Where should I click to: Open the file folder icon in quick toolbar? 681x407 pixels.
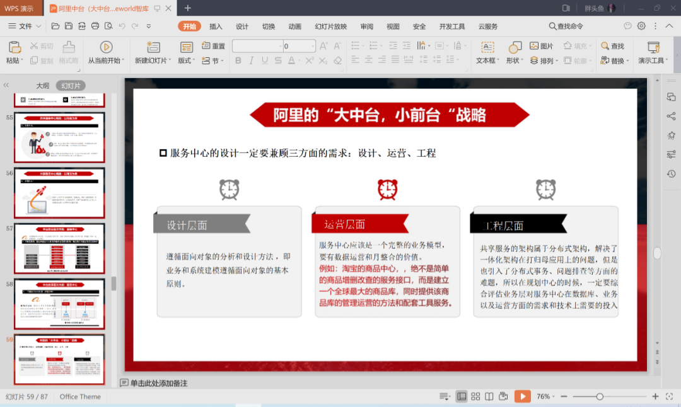tap(55, 26)
